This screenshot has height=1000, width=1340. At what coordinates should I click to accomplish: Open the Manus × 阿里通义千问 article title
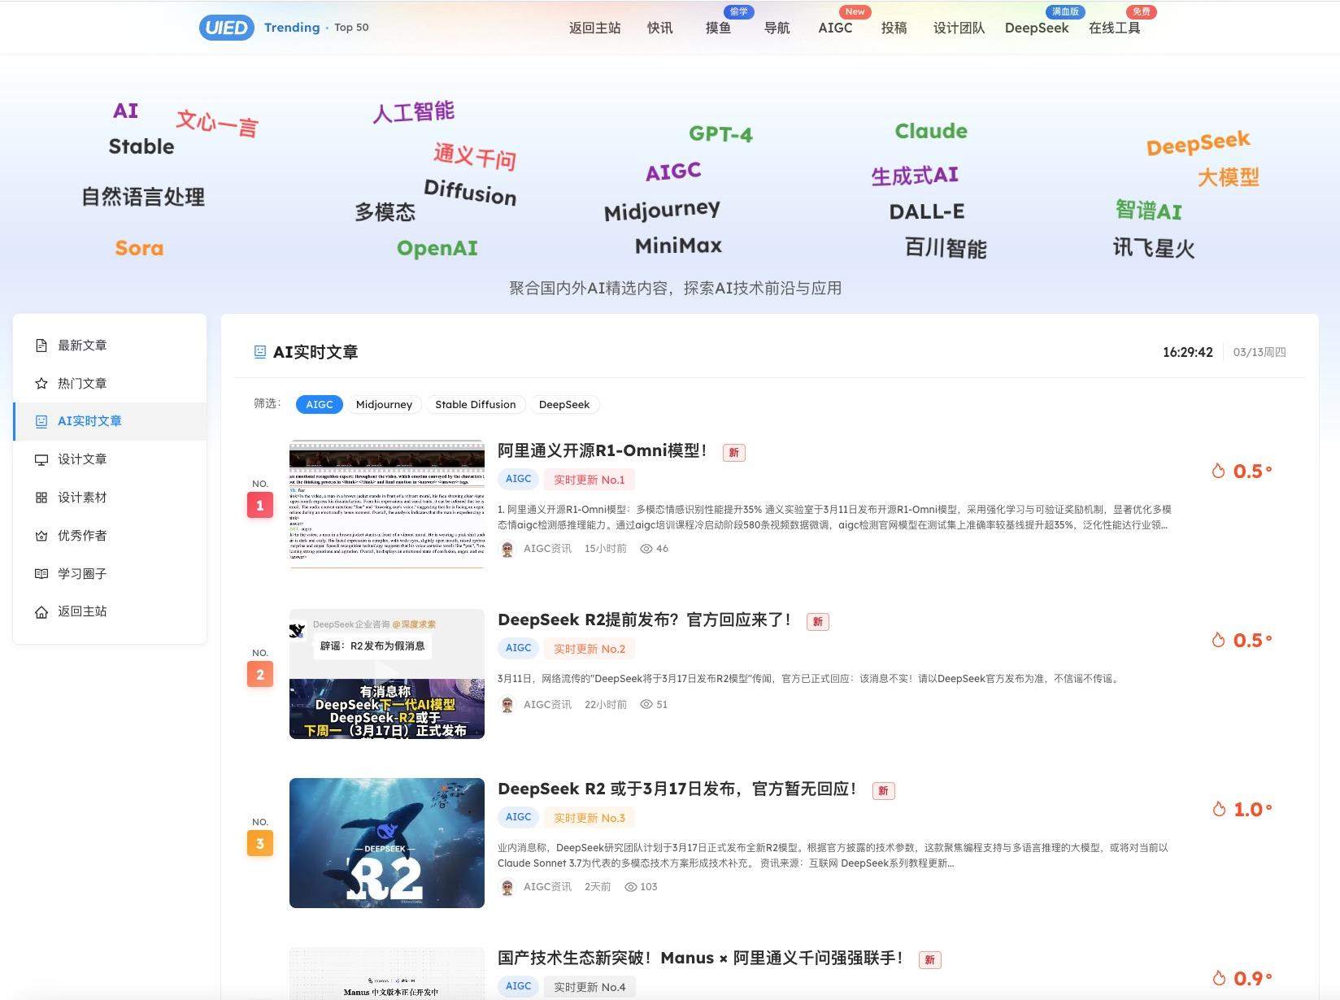pos(701,959)
